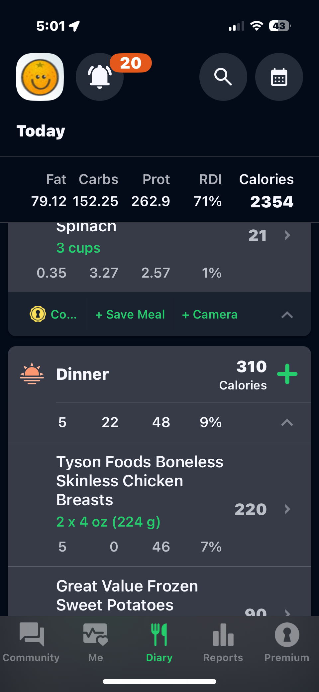Tap the + Camera button

pos(210,314)
